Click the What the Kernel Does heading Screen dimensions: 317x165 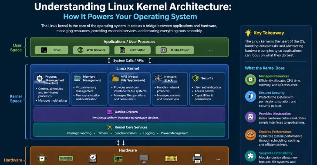[x=265, y=68]
